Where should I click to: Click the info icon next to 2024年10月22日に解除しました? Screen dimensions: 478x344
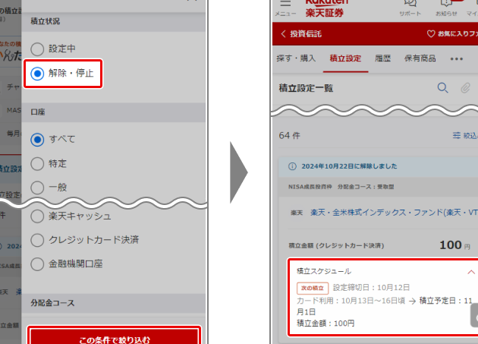click(292, 166)
